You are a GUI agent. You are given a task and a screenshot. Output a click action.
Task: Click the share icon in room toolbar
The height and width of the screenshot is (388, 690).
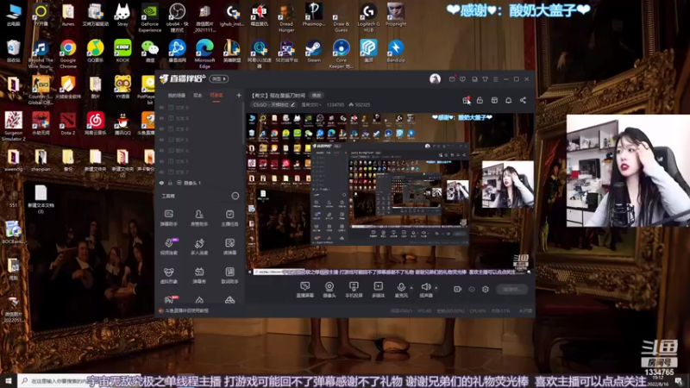pyautogui.click(x=523, y=100)
